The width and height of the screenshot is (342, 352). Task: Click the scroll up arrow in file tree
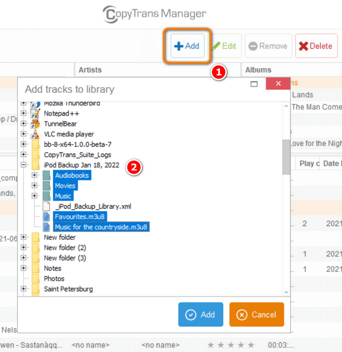click(286, 106)
